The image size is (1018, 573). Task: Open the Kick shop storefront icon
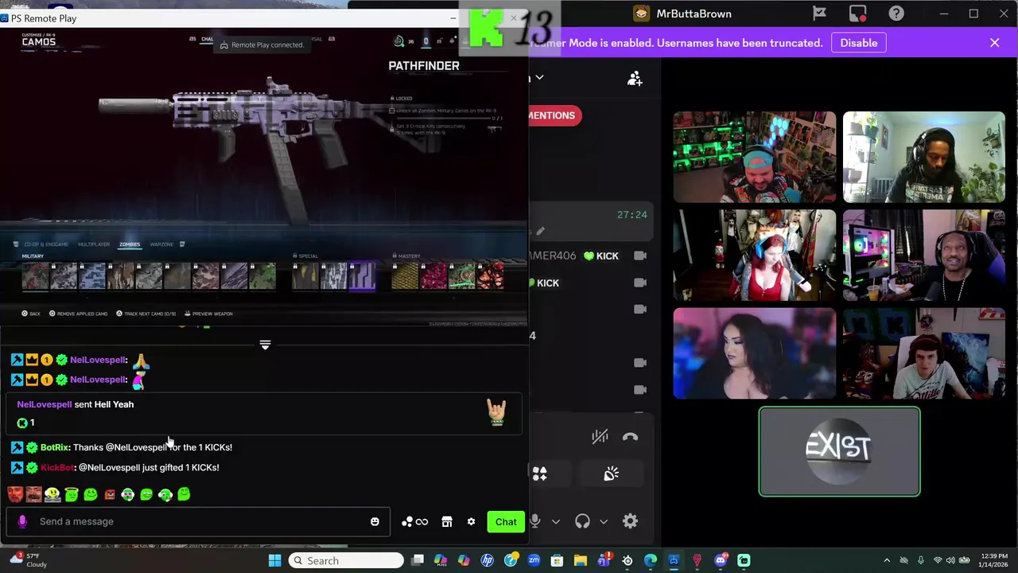click(x=447, y=521)
